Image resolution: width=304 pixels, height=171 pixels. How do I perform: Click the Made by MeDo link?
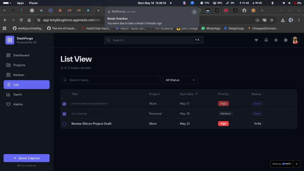click(282, 164)
